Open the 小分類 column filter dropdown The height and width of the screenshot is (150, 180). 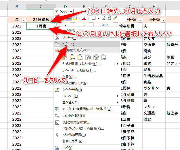163,20
